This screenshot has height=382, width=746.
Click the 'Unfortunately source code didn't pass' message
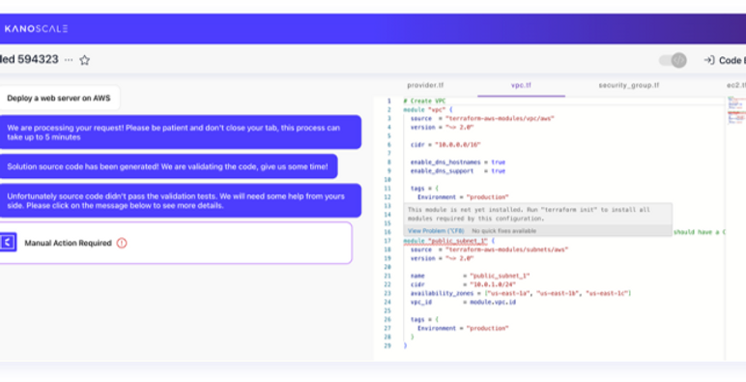click(180, 201)
